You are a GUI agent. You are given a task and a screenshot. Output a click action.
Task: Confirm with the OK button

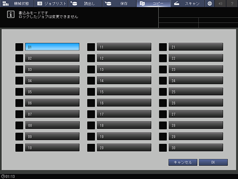point(213,162)
